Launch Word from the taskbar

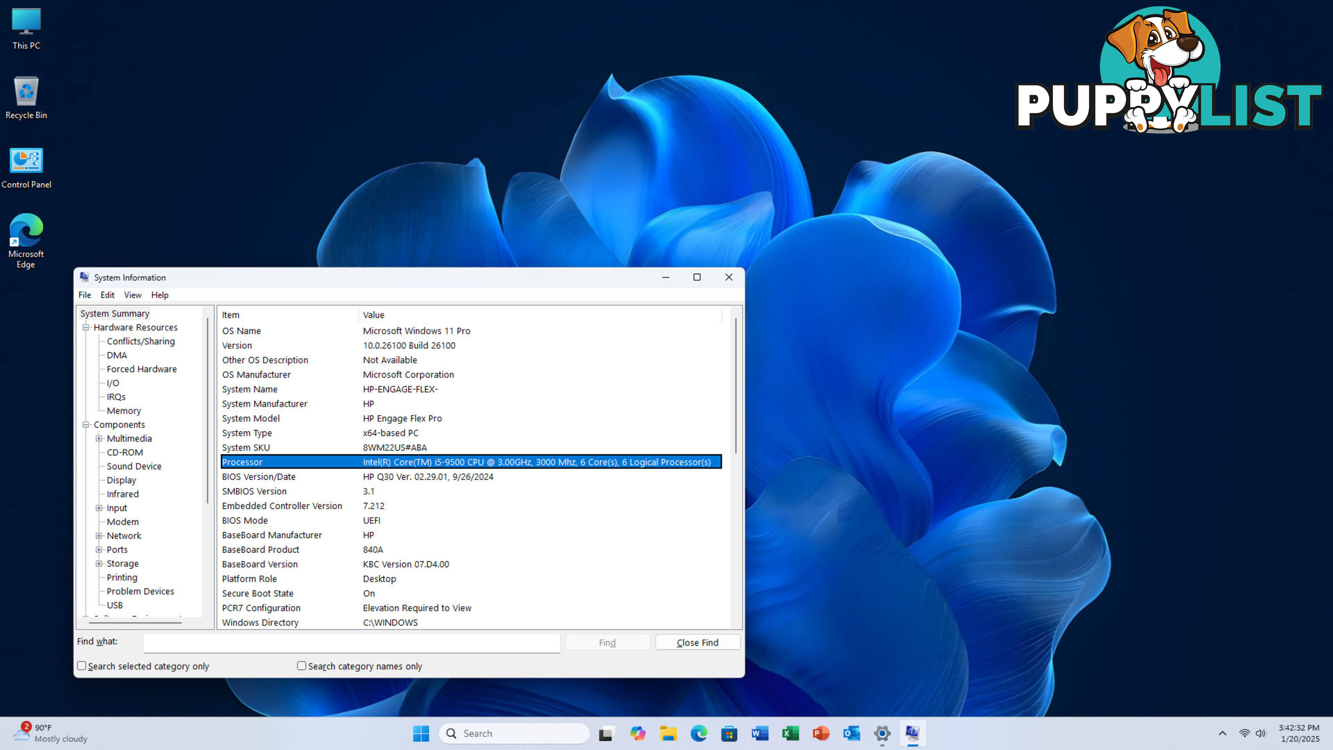[x=760, y=733]
